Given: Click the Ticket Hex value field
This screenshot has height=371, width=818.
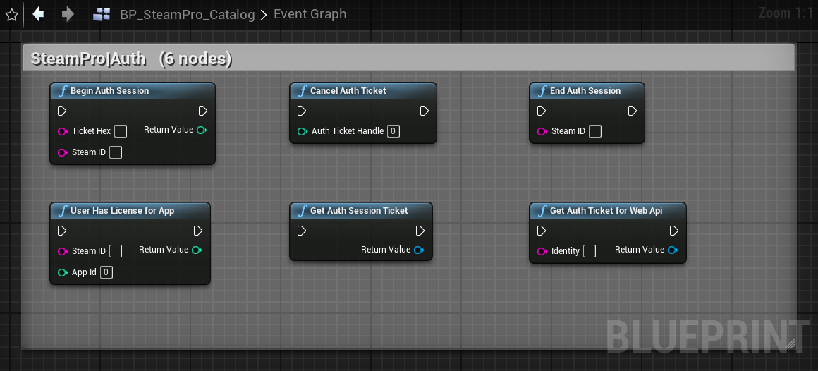Looking at the screenshot, I should (121, 131).
